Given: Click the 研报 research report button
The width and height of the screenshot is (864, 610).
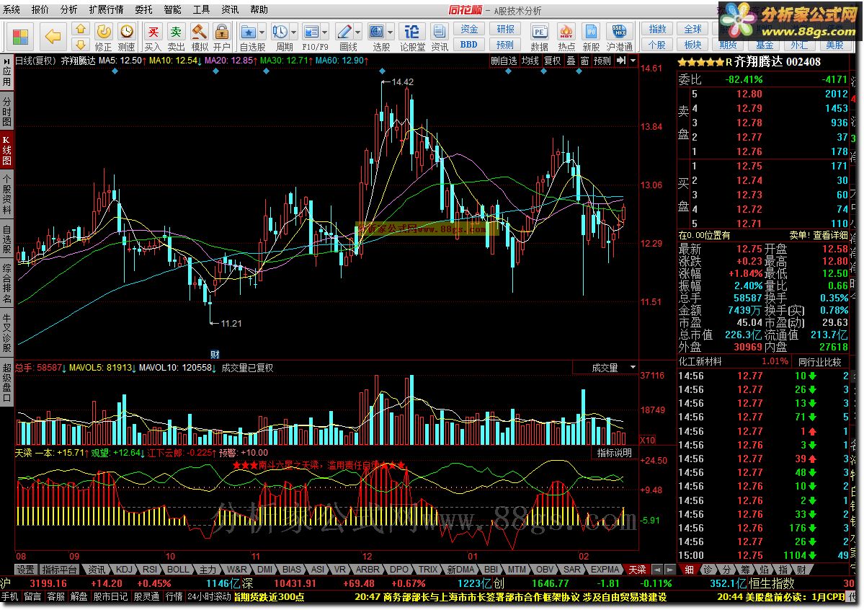Looking at the screenshot, I should click(505, 29).
